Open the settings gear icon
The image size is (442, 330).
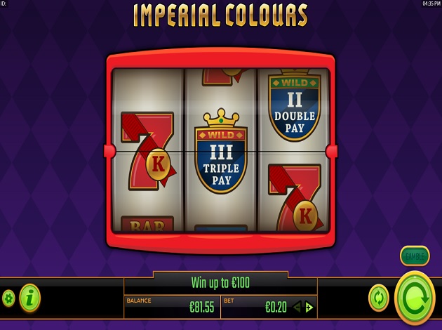pyautogui.click(x=8, y=298)
